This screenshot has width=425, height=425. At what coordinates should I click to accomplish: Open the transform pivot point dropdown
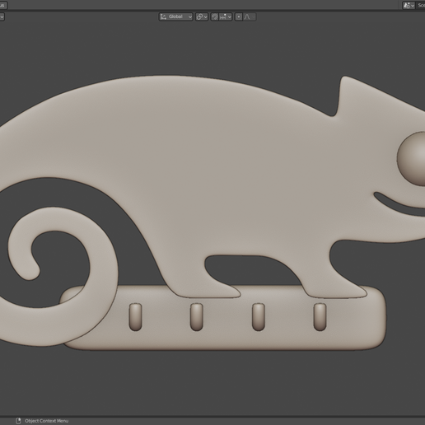[x=202, y=16]
